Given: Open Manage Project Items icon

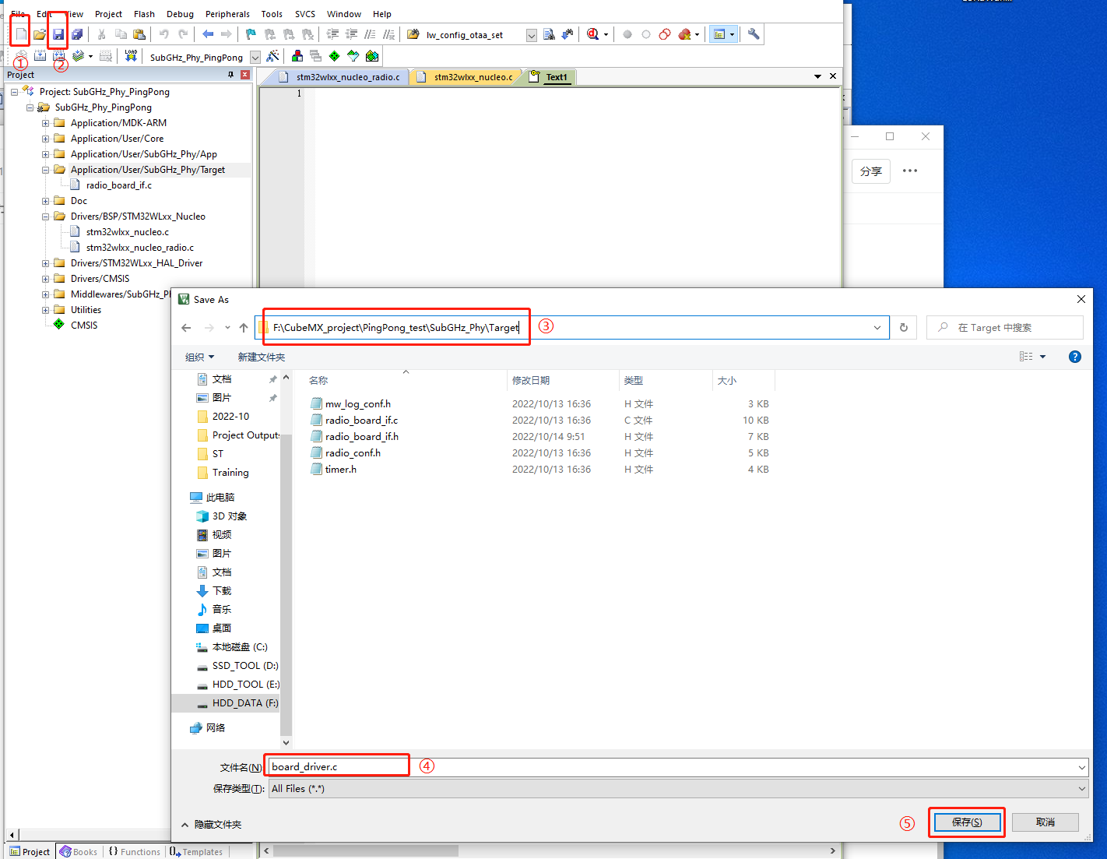Looking at the screenshot, I should point(297,56).
